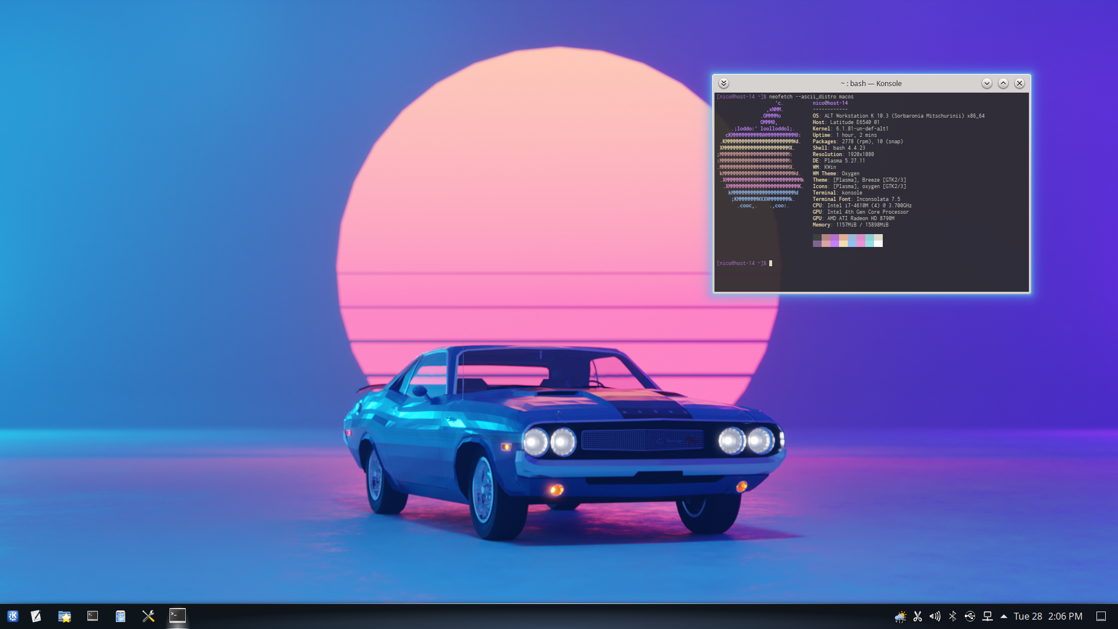
Task: Open the USB removable devices tray icon
Action: click(x=970, y=616)
